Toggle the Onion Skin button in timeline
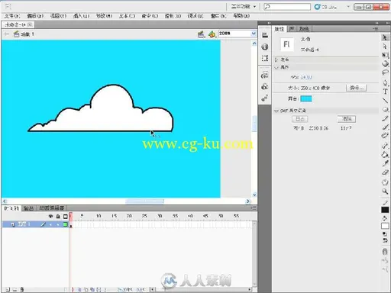 tap(79, 289)
